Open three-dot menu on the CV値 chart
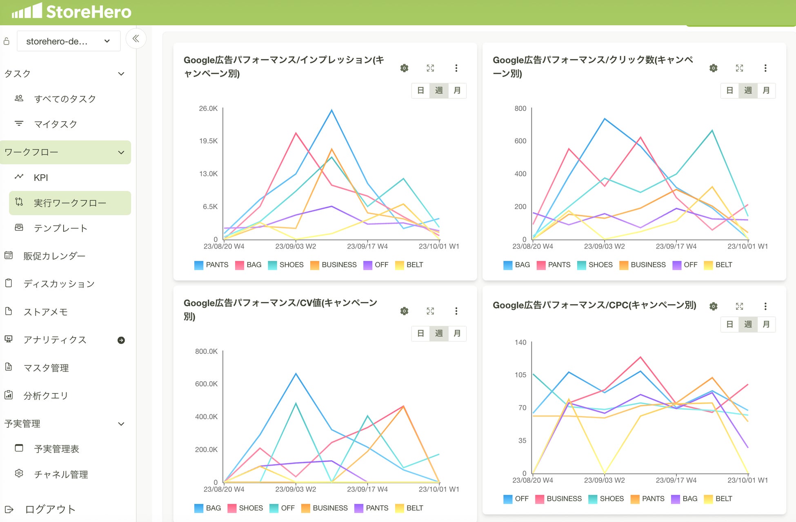This screenshot has height=522, width=796. coord(456,311)
